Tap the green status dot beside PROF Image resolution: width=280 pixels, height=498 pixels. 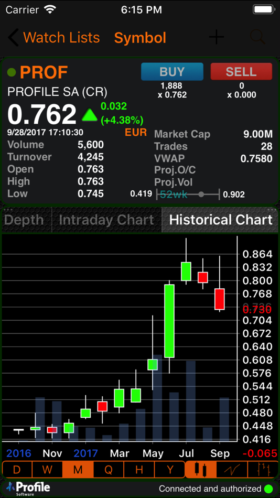tap(12, 72)
